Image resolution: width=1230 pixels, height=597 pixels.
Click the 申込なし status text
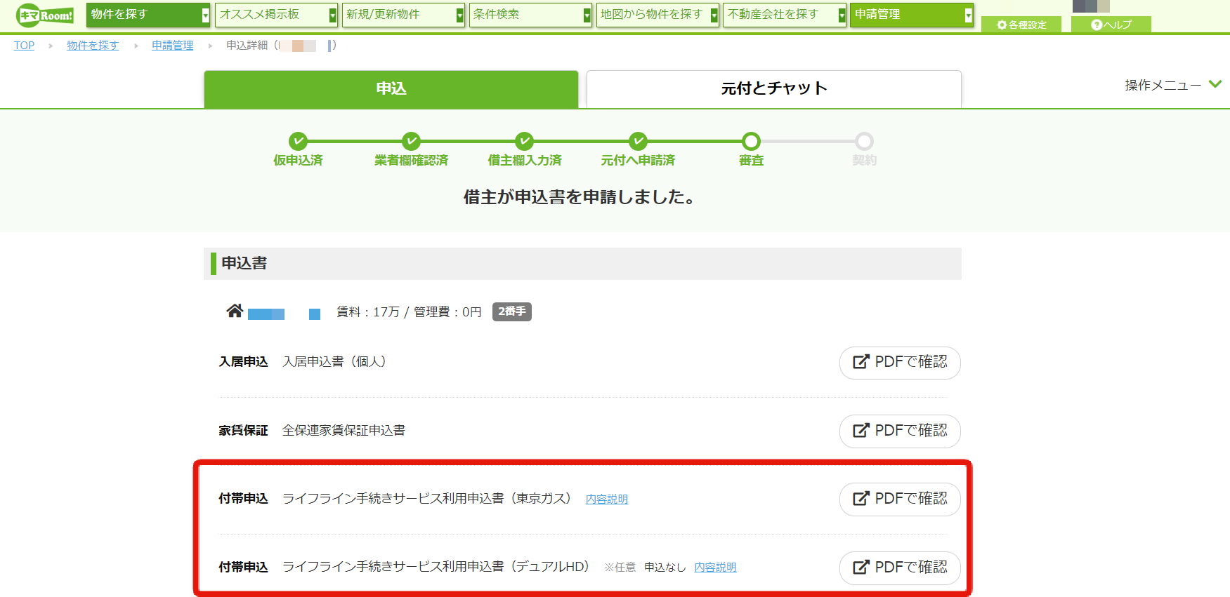pos(665,567)
